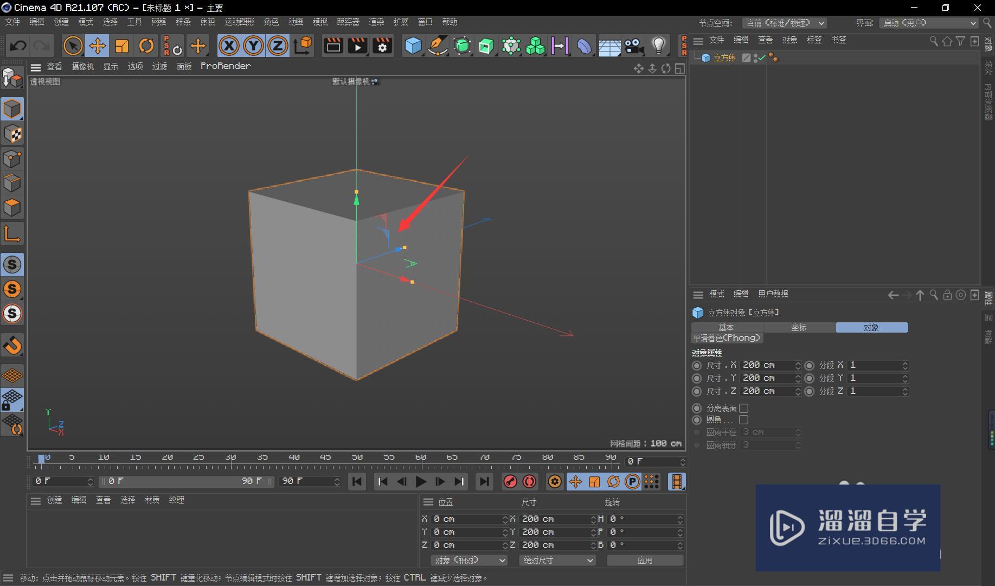
Task: Click 应用 apply button
Action: 645,560
